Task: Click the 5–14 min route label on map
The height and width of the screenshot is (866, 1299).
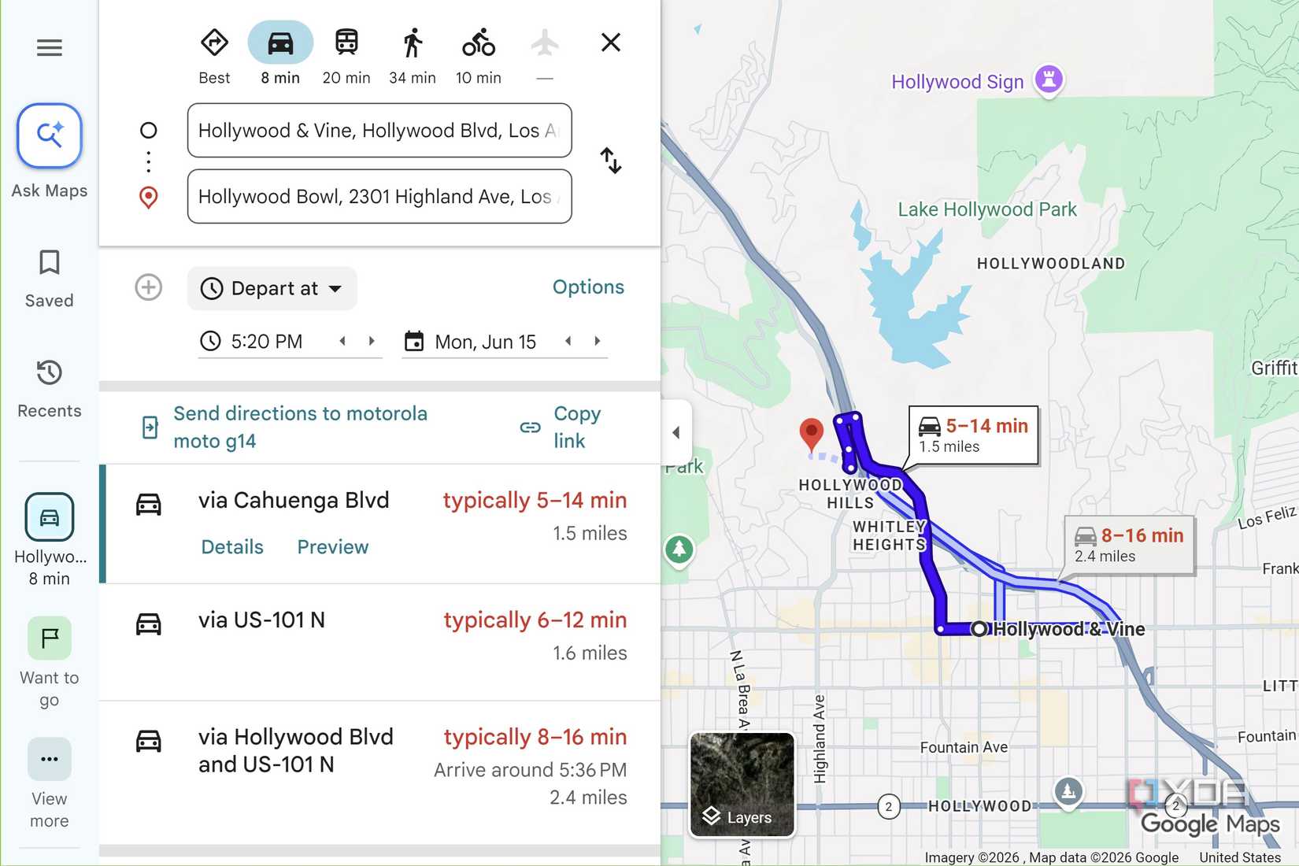Action: (x=973, y=435)
